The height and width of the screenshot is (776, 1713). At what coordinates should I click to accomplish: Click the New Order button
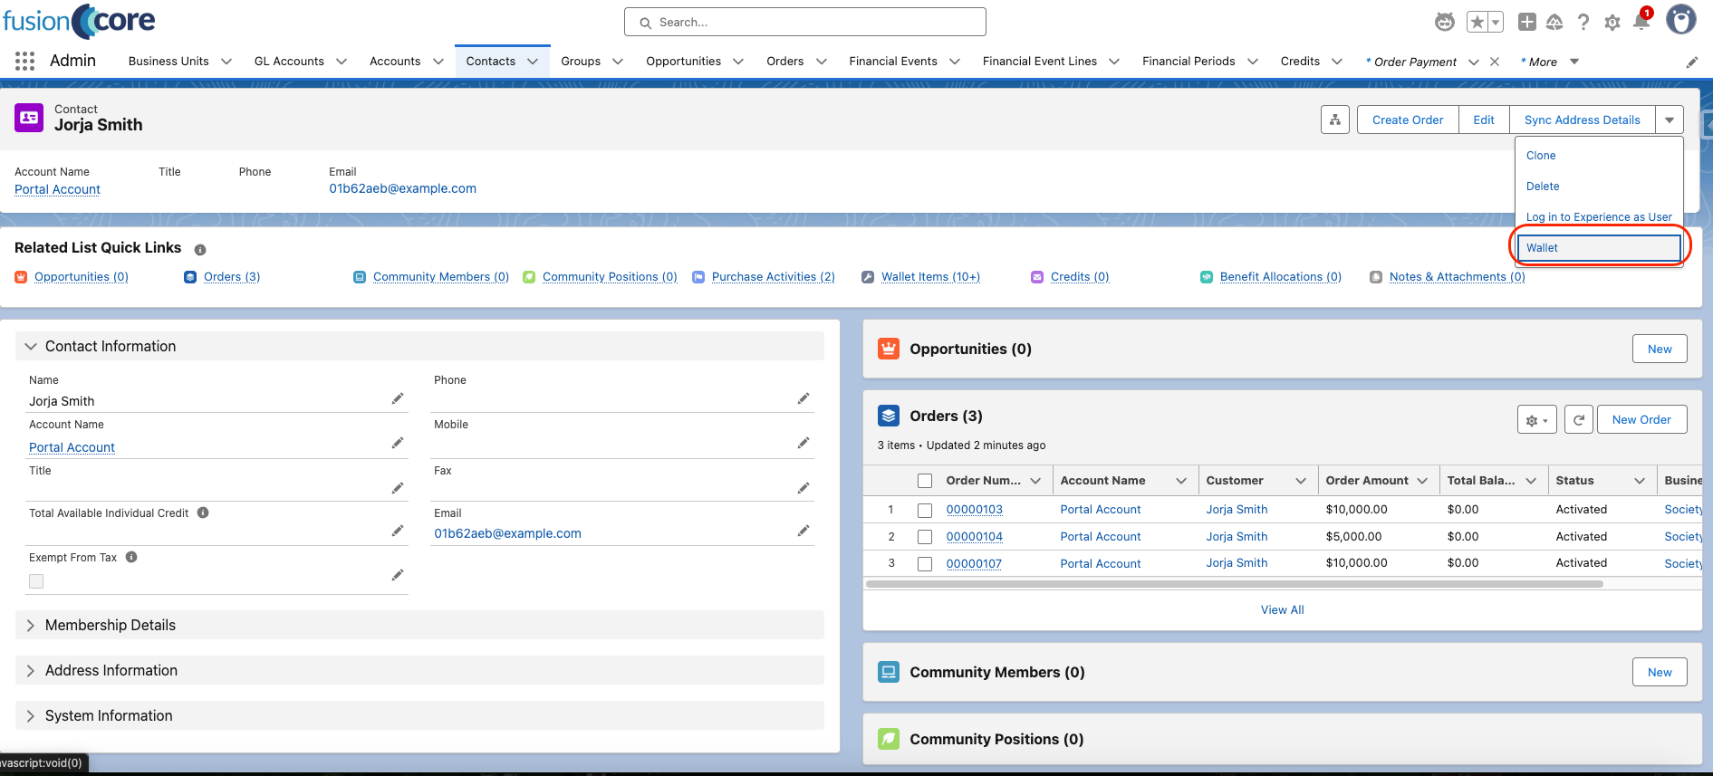coord(1641,419)
